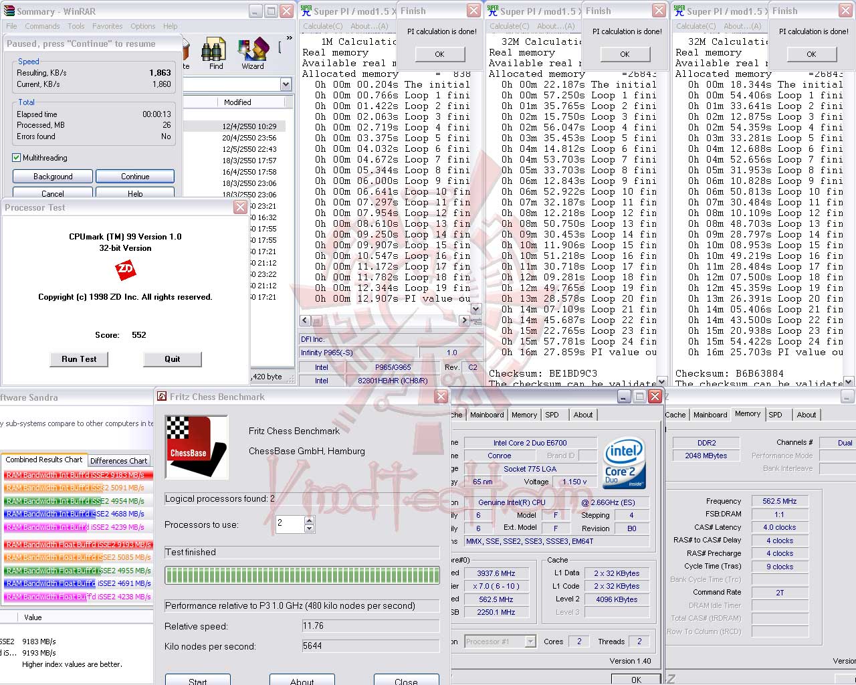The image size is (856, 685).
Task: Click OK in third Super PI Finish dialog
Action: point(811,54)
